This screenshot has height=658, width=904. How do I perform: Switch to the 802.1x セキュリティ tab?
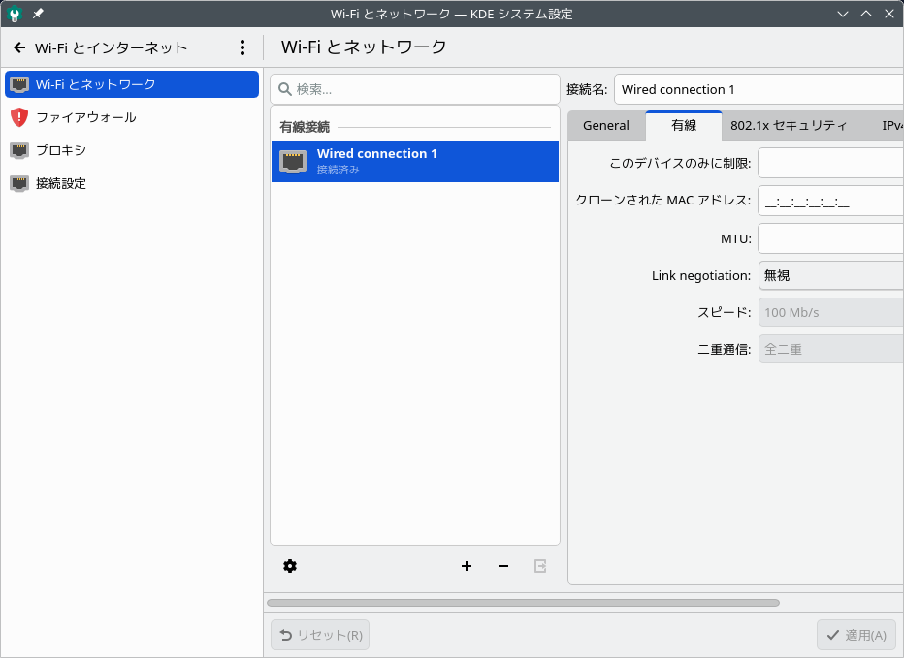click(789, 126)
